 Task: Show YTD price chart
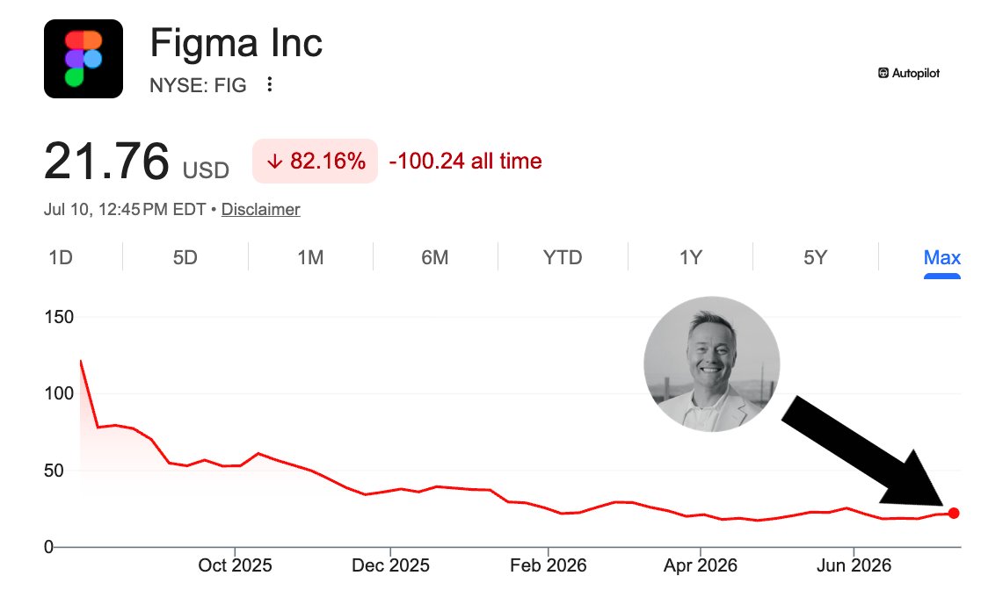point(563,257)
